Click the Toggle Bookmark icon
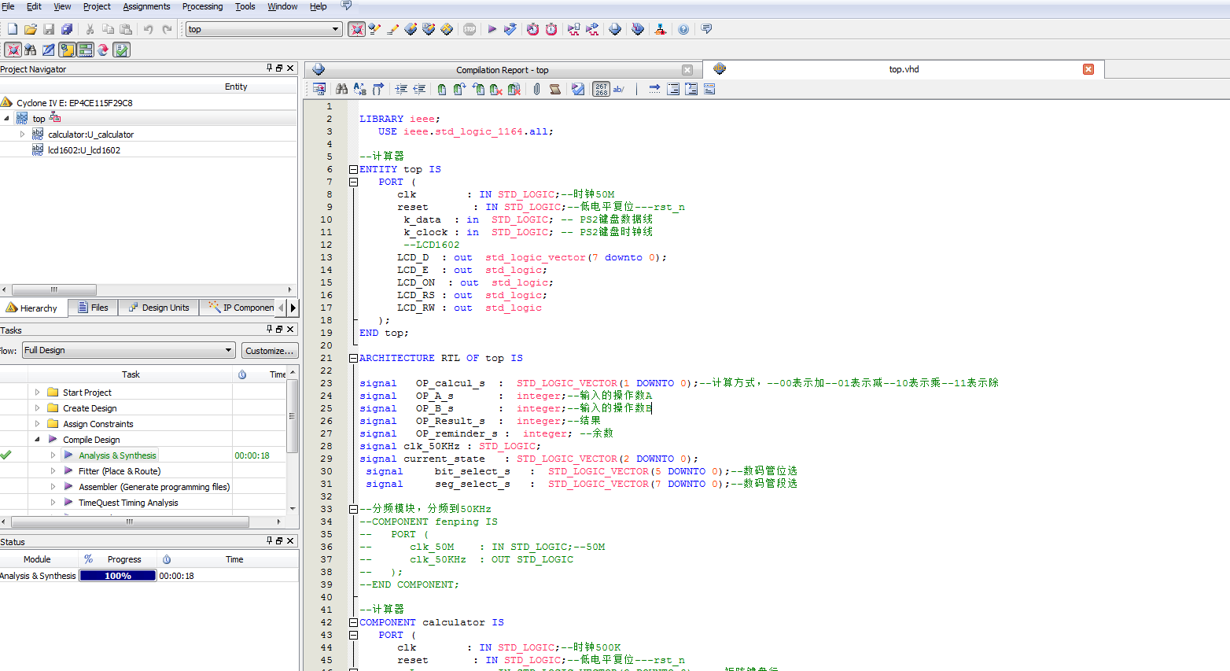 coord(441,89)
